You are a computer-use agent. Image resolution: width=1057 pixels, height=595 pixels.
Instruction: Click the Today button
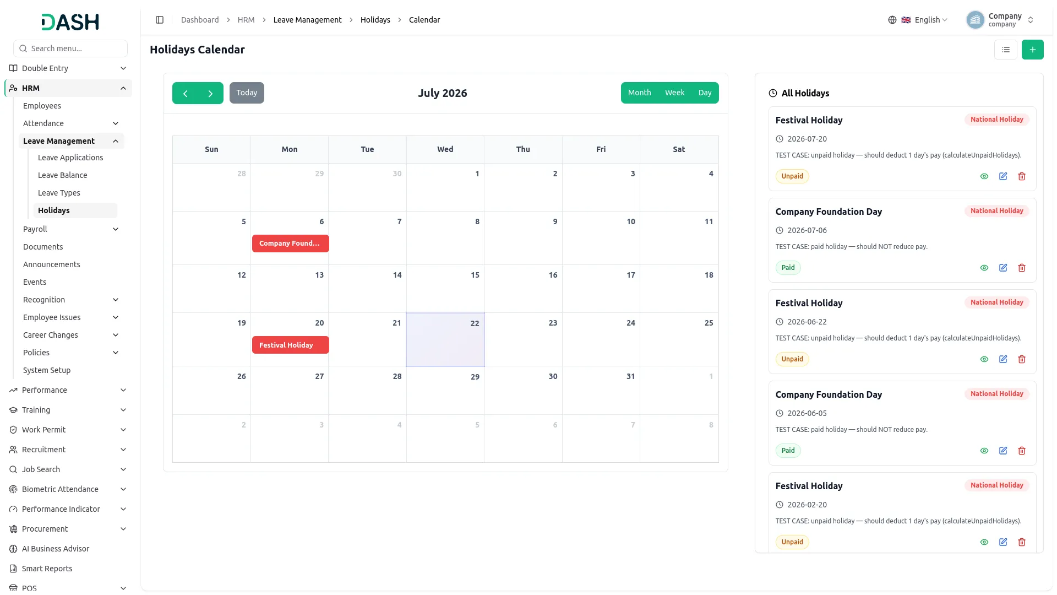247,93
